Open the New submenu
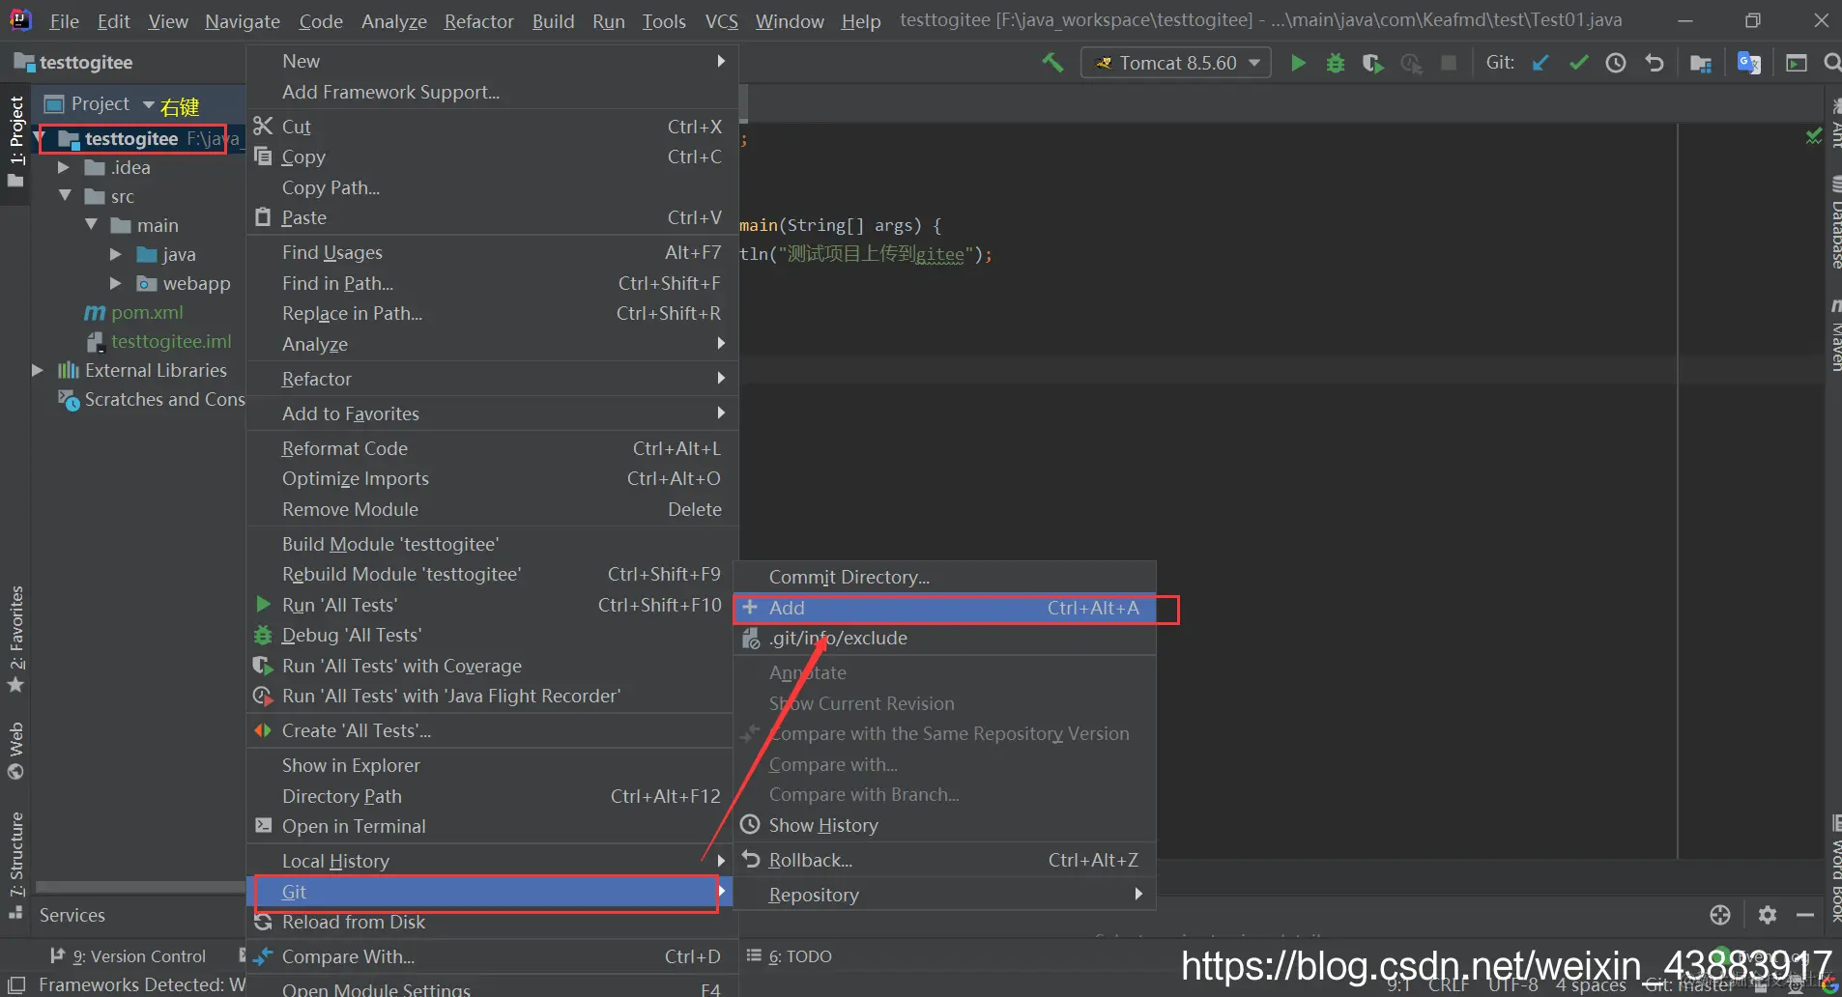The width and height of the screenshot is (1842, 997). tap(493, 61)
